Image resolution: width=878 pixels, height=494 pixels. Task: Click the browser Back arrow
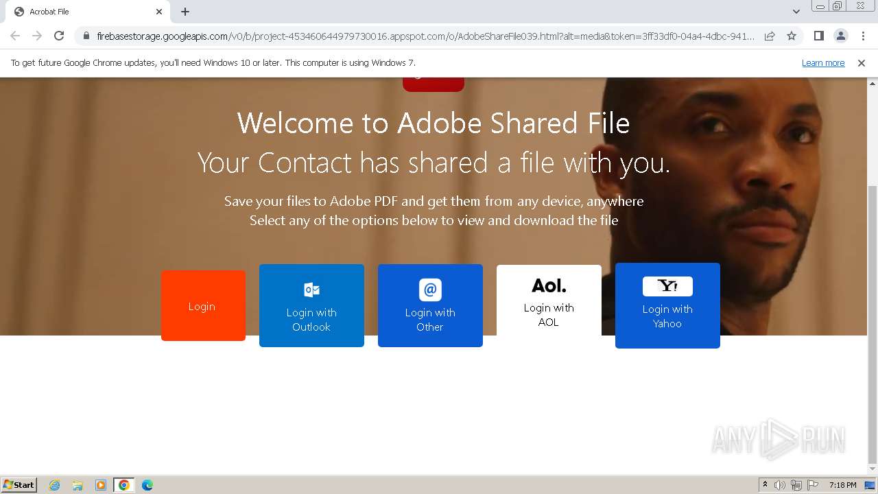pos(15,36)
